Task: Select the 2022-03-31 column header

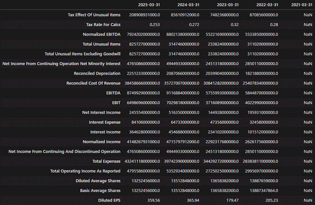Action: click(x=267, y=5)
